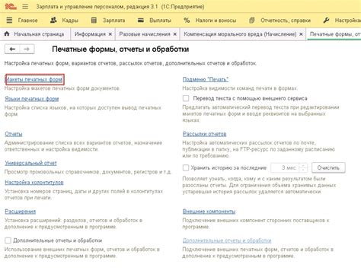
Task: Click the Настройка wrench icon
Action: click(x=326, y=21)
